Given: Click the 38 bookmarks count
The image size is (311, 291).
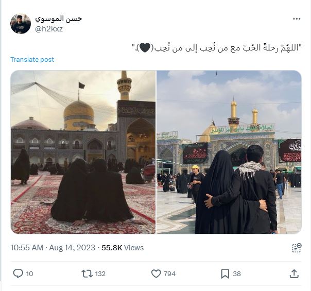Looking at the screenshot, I should 237,273.
